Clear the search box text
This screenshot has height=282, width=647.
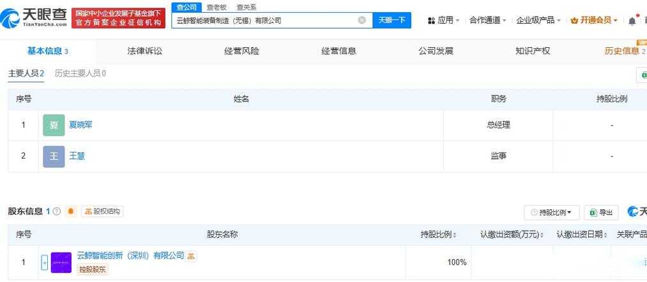(x=362, y=20)
